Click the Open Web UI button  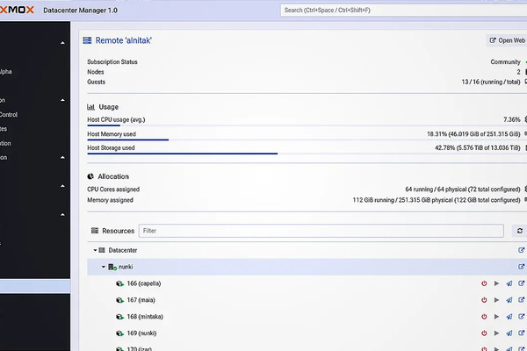(x=507, y=40)
